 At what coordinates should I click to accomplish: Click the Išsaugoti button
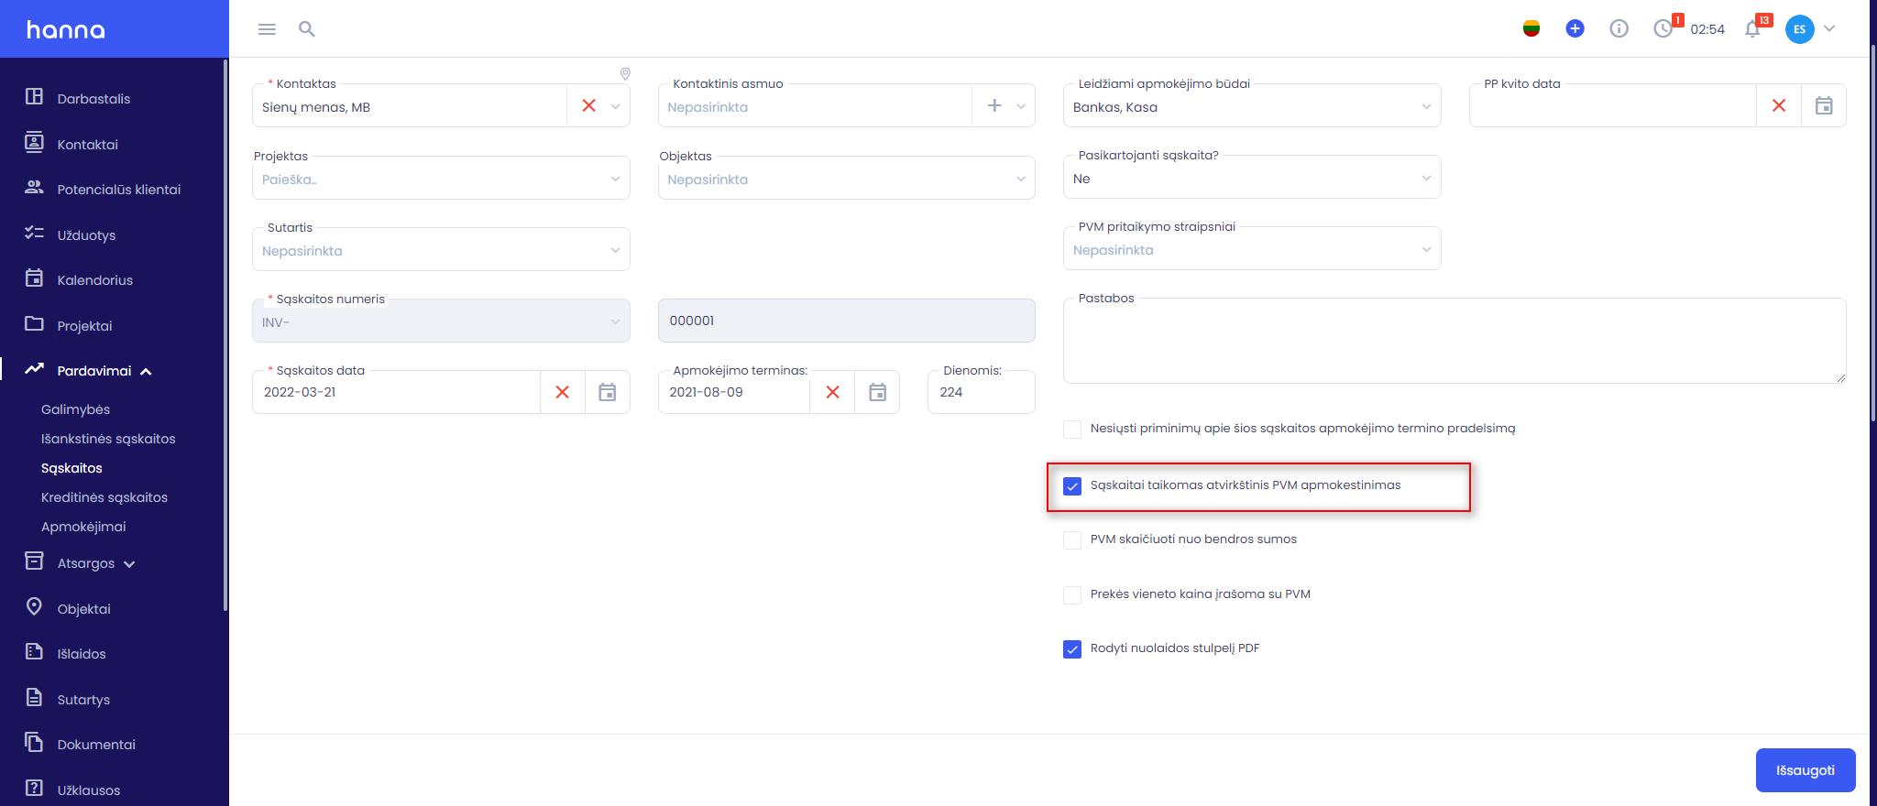click(1806, 770)
